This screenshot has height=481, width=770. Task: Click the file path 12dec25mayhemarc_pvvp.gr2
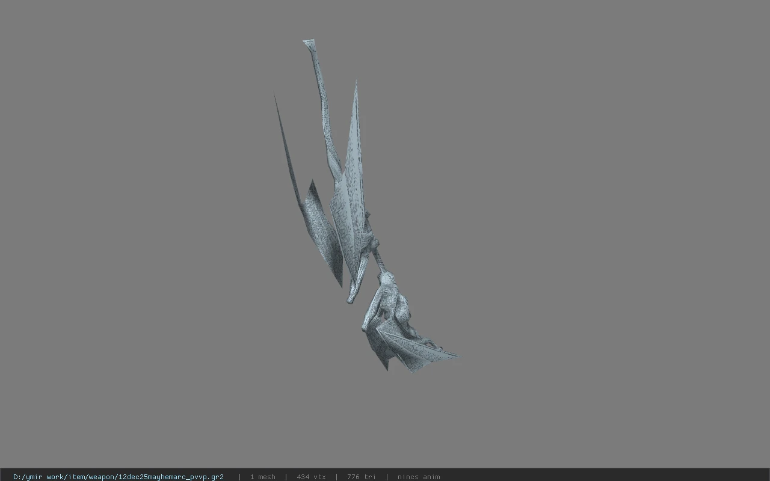coord(119,477)
